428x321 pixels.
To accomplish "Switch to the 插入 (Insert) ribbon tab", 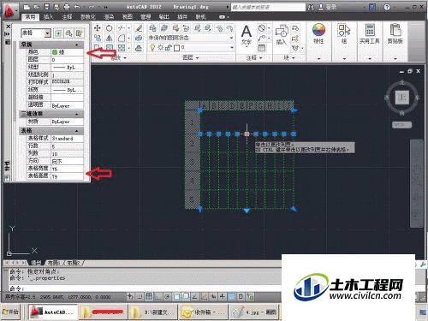I will 49,17.
